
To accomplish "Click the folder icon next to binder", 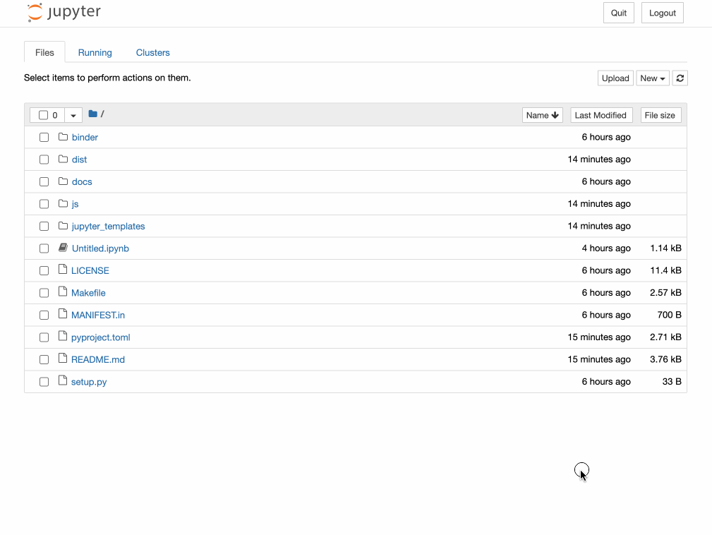I will click(x=64, y=137).
